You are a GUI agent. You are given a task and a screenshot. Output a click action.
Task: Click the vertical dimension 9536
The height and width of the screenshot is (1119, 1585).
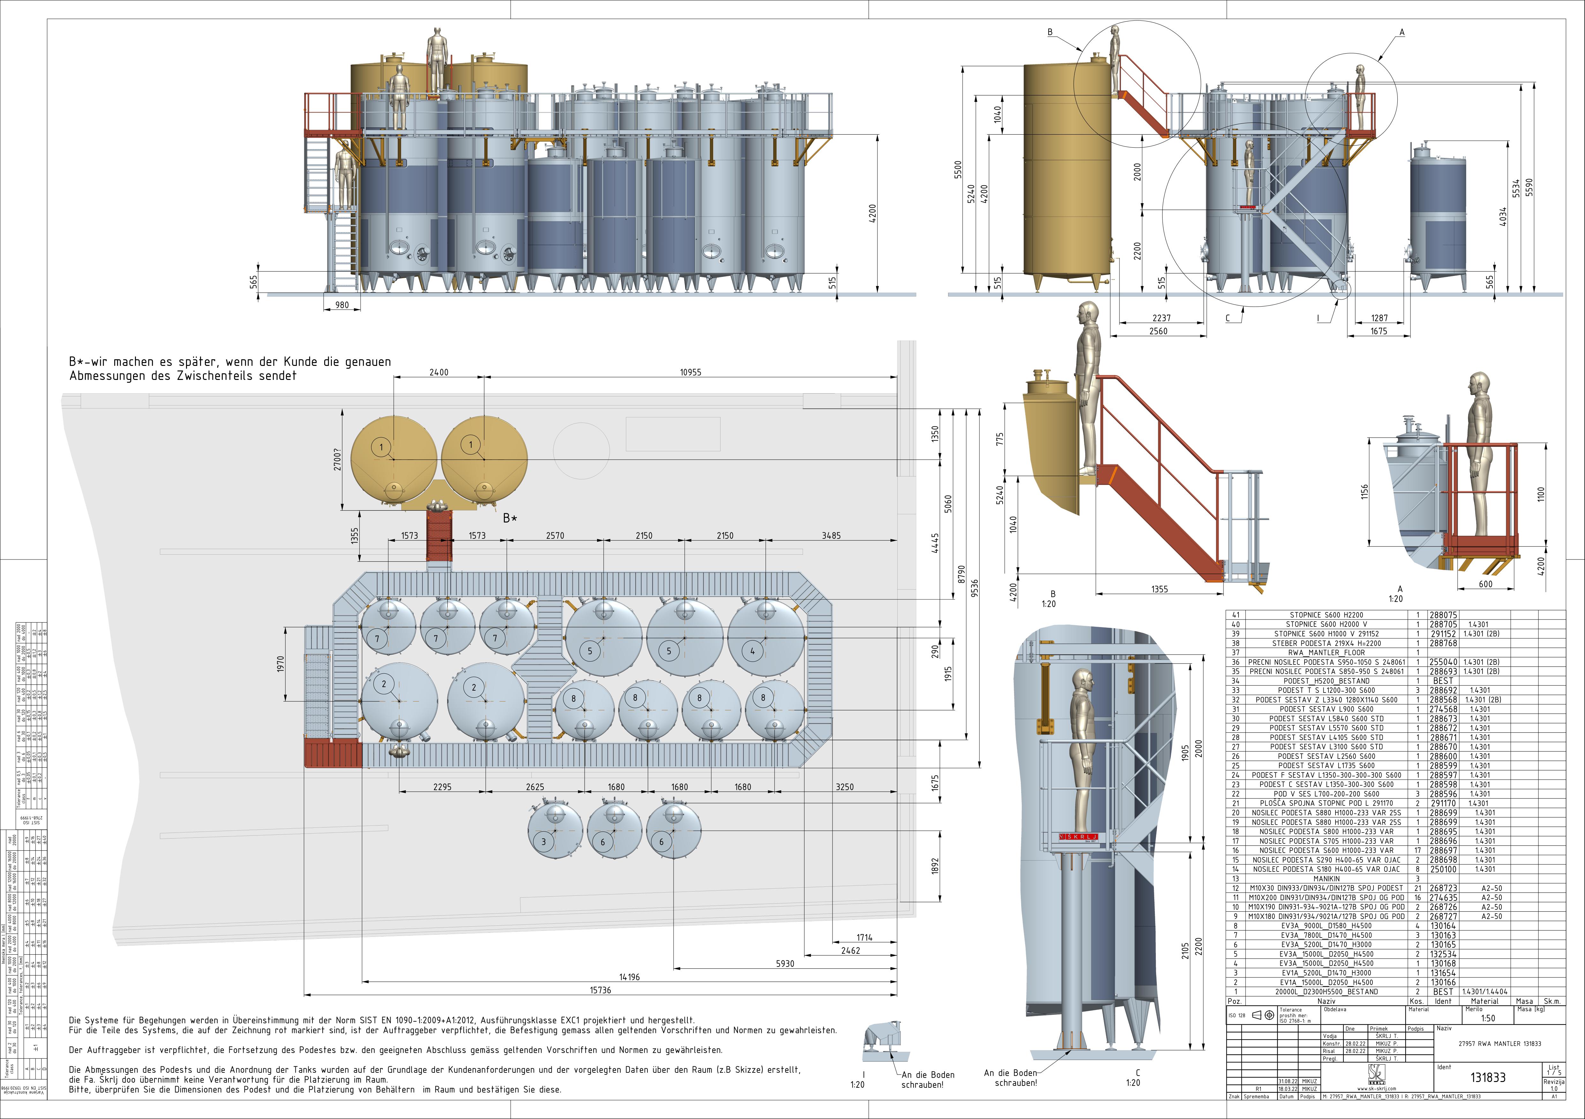975,587
